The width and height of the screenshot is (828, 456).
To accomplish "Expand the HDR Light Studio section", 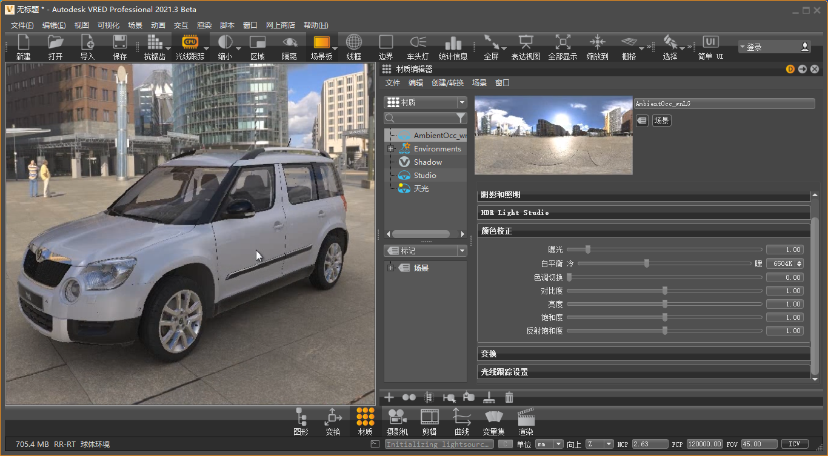I will [x=644, y=213].
